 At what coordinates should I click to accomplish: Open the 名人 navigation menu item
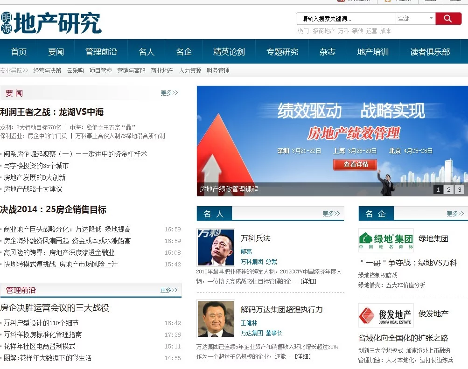tap(146, 52)
